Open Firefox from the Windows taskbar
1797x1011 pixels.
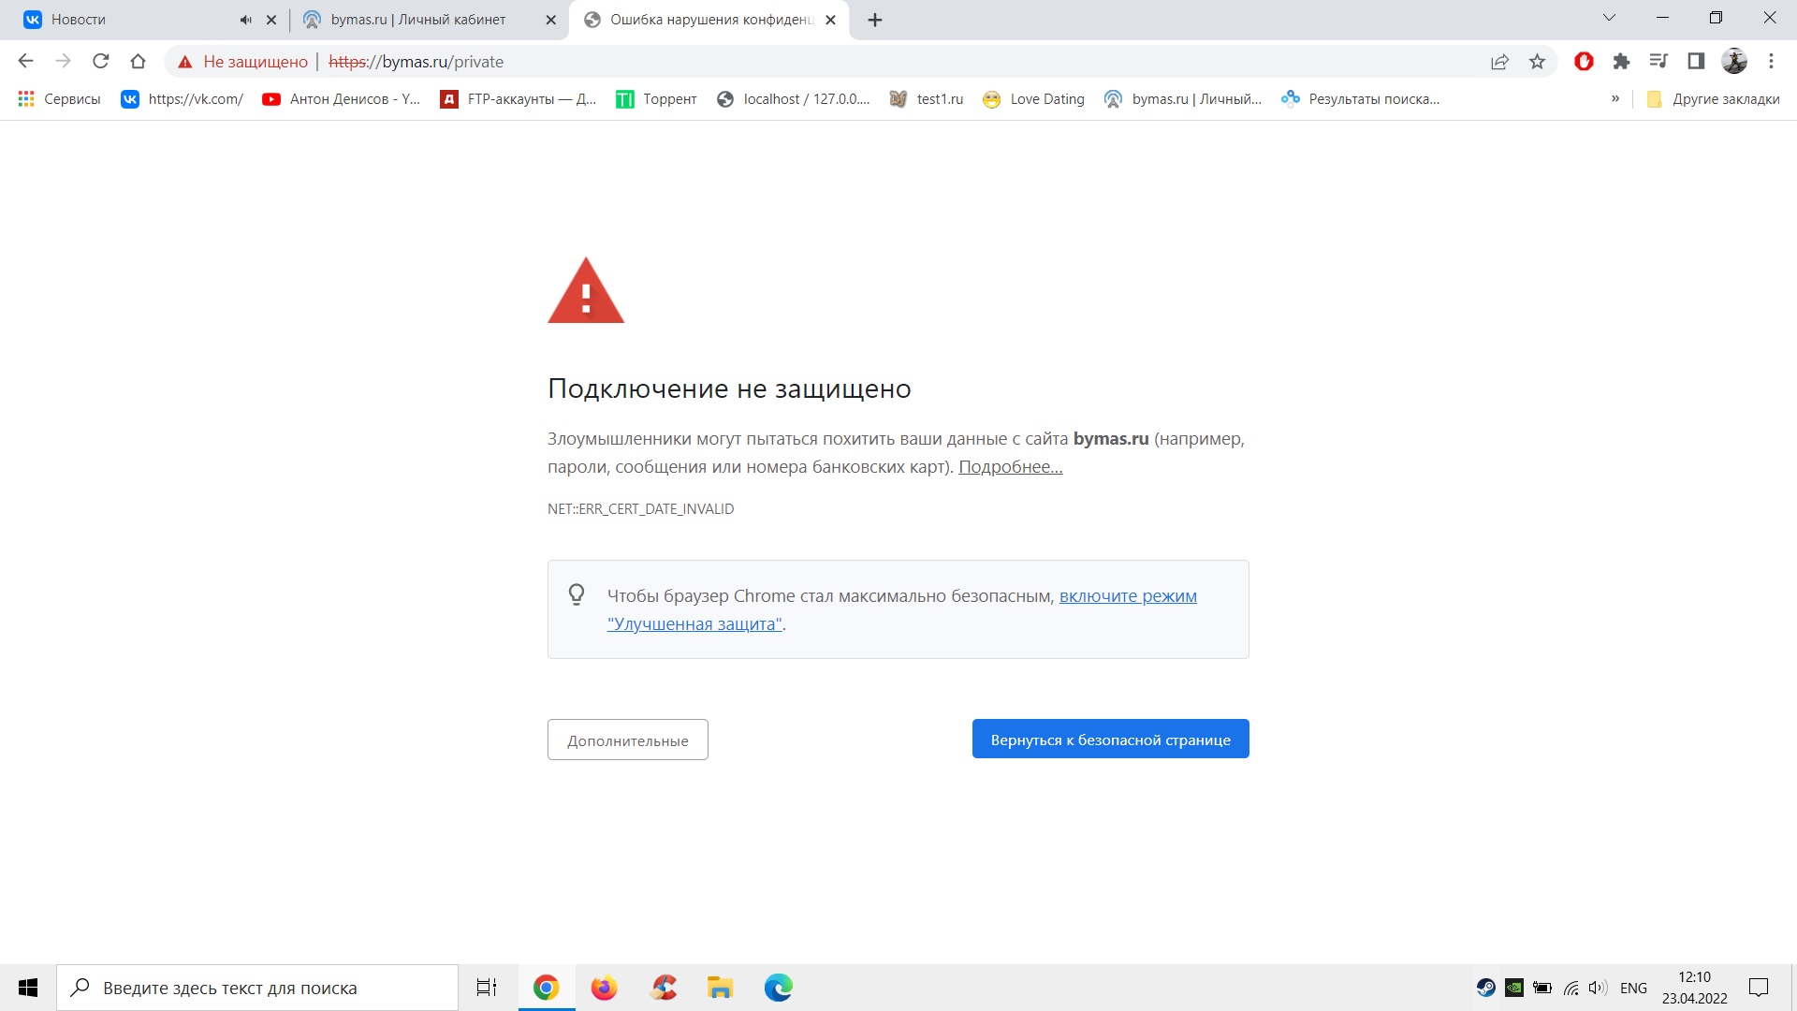pos(604,988)
